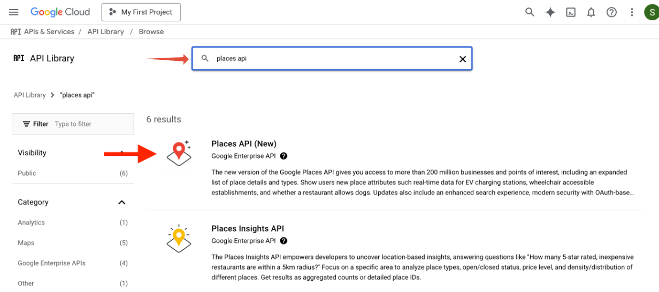
Task: Open the help question mark menu
Action: (611, 12)
